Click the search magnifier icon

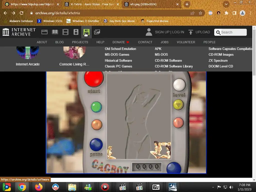click(218, 32)
